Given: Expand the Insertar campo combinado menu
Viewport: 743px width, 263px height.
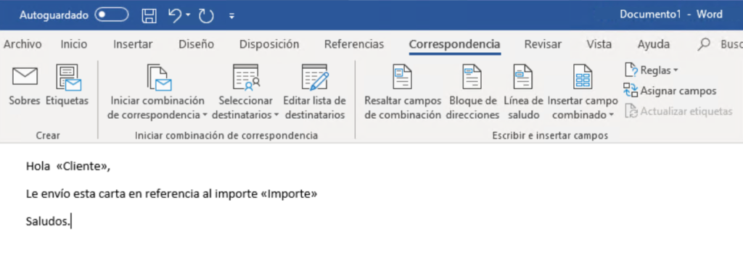Looking at the screenshot, I should [x=611, y=115].
